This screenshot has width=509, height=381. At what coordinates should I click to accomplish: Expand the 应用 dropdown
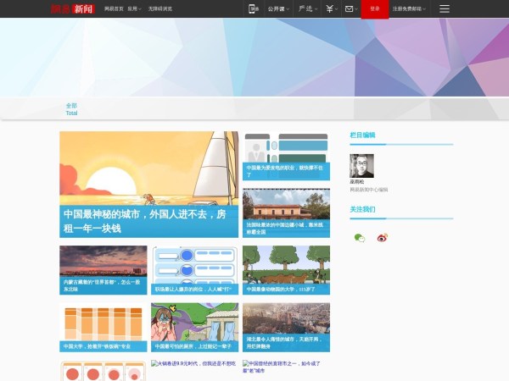[133, 8]
